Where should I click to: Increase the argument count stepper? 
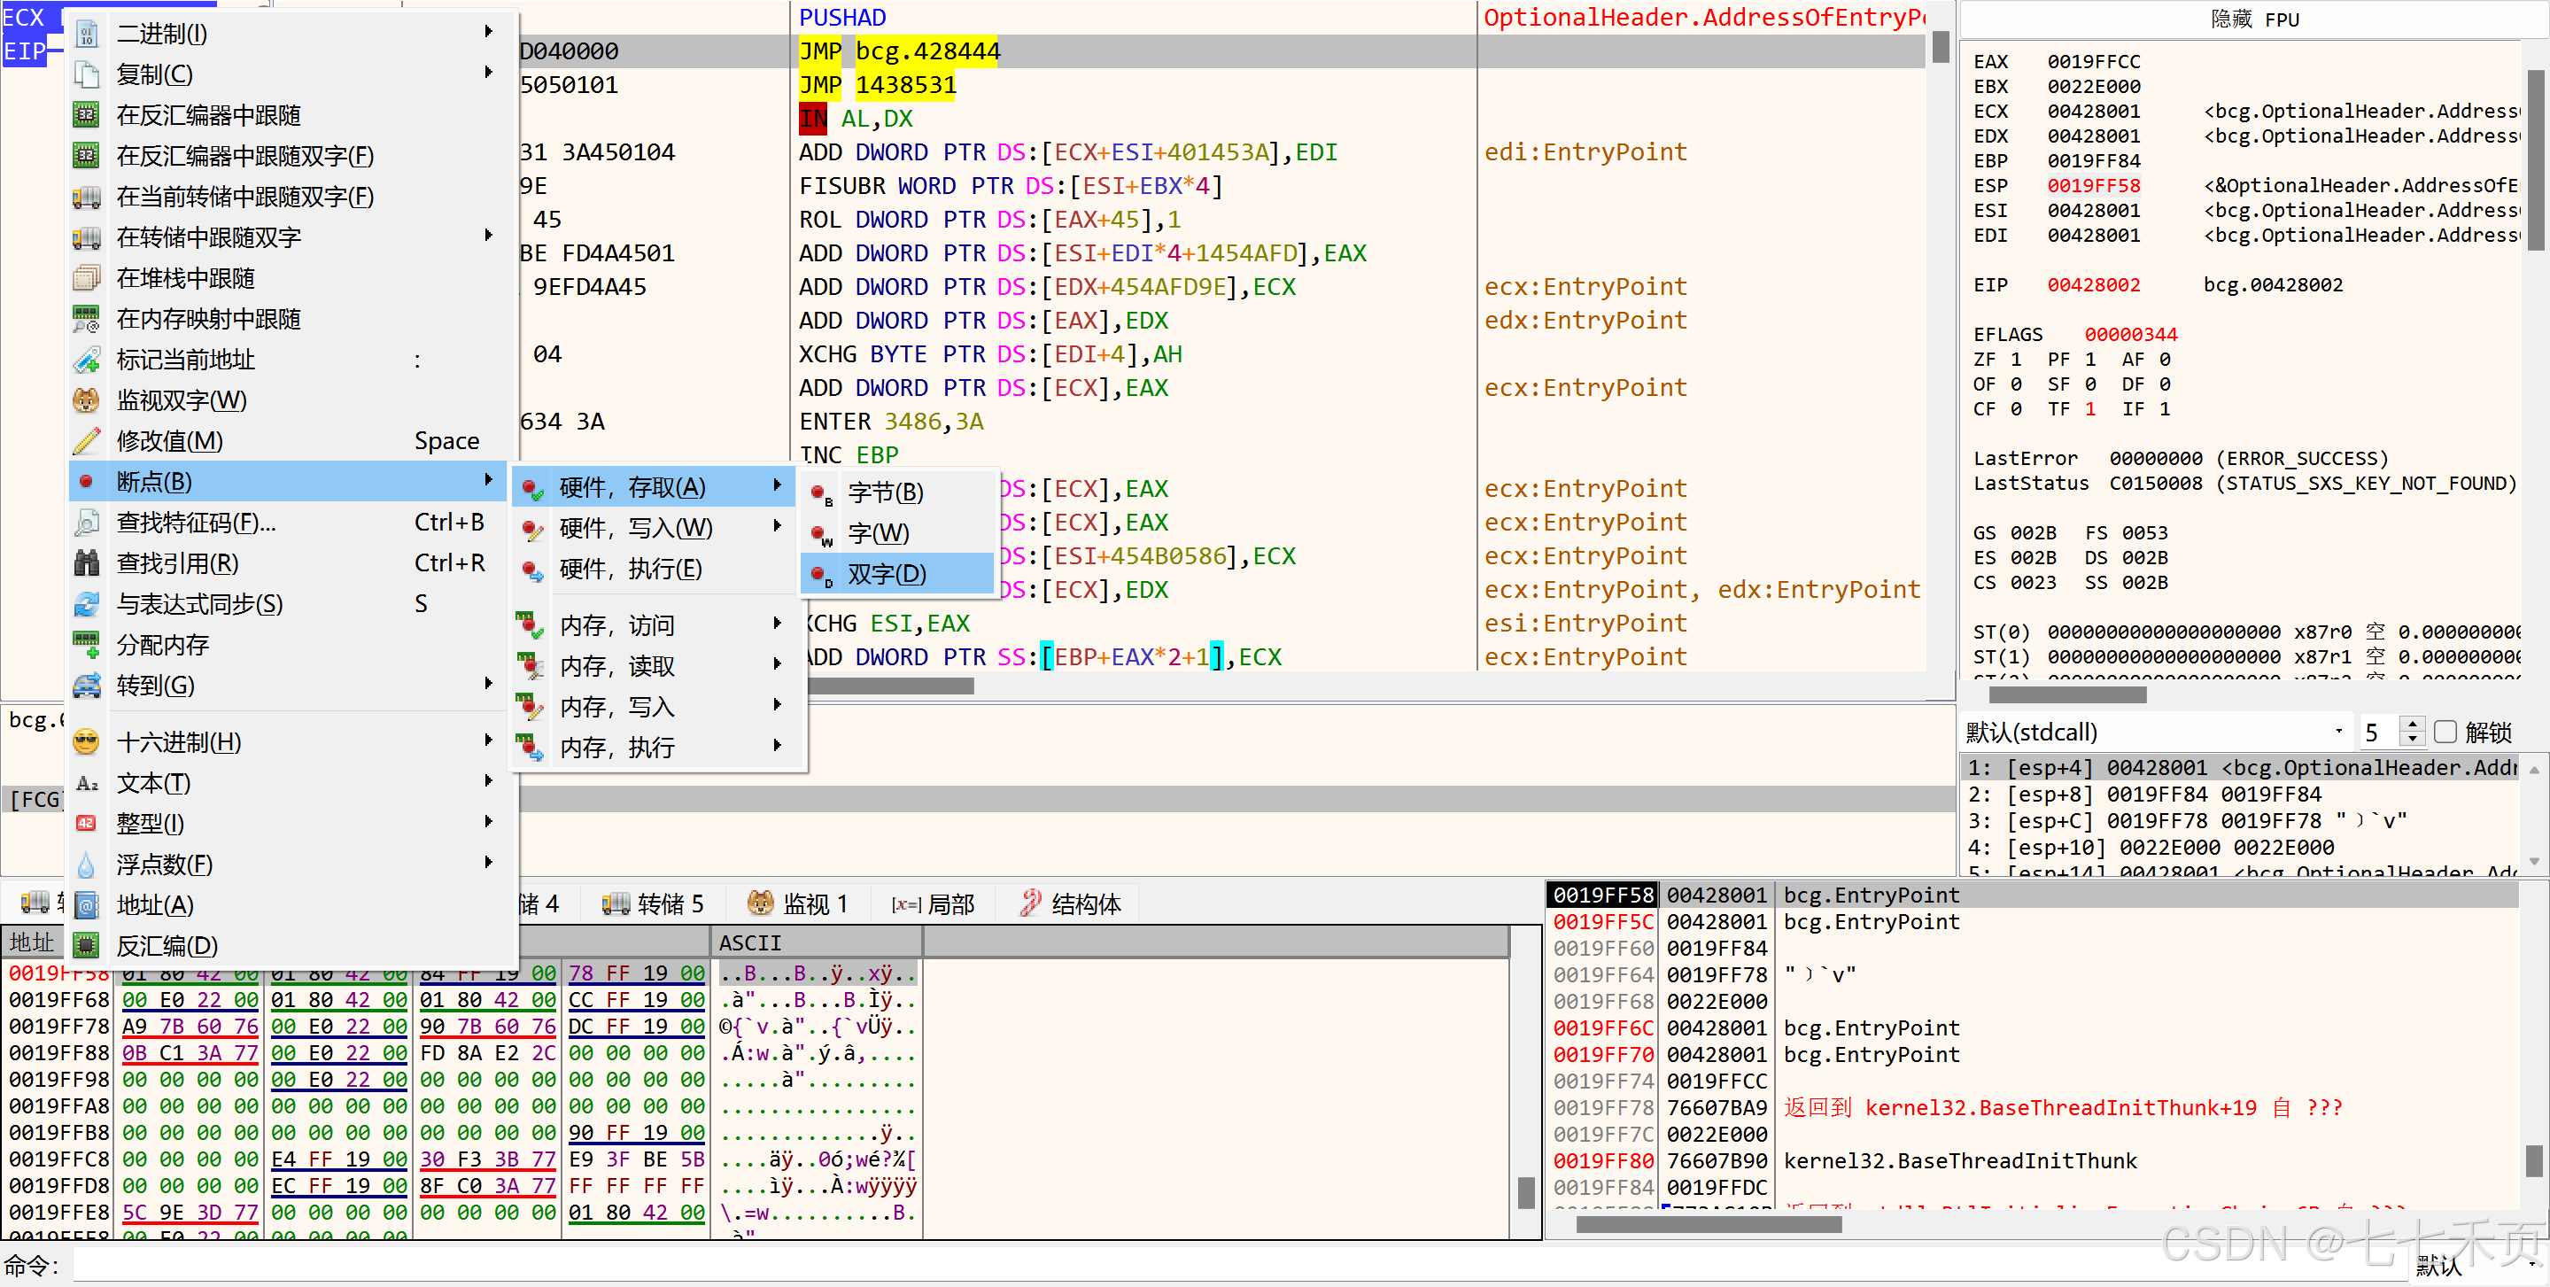pyautogui.click(x=2414, y=725)
